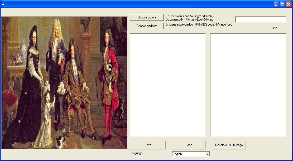Click the Louis XIV family portrait image
The height and width of the screenshot is (161, 293).
(64, 83)
